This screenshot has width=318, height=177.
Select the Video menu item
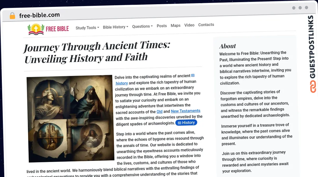pyautogui.click(x=189, y=25)
